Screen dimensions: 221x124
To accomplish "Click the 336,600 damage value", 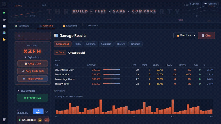I will (96, 70).
